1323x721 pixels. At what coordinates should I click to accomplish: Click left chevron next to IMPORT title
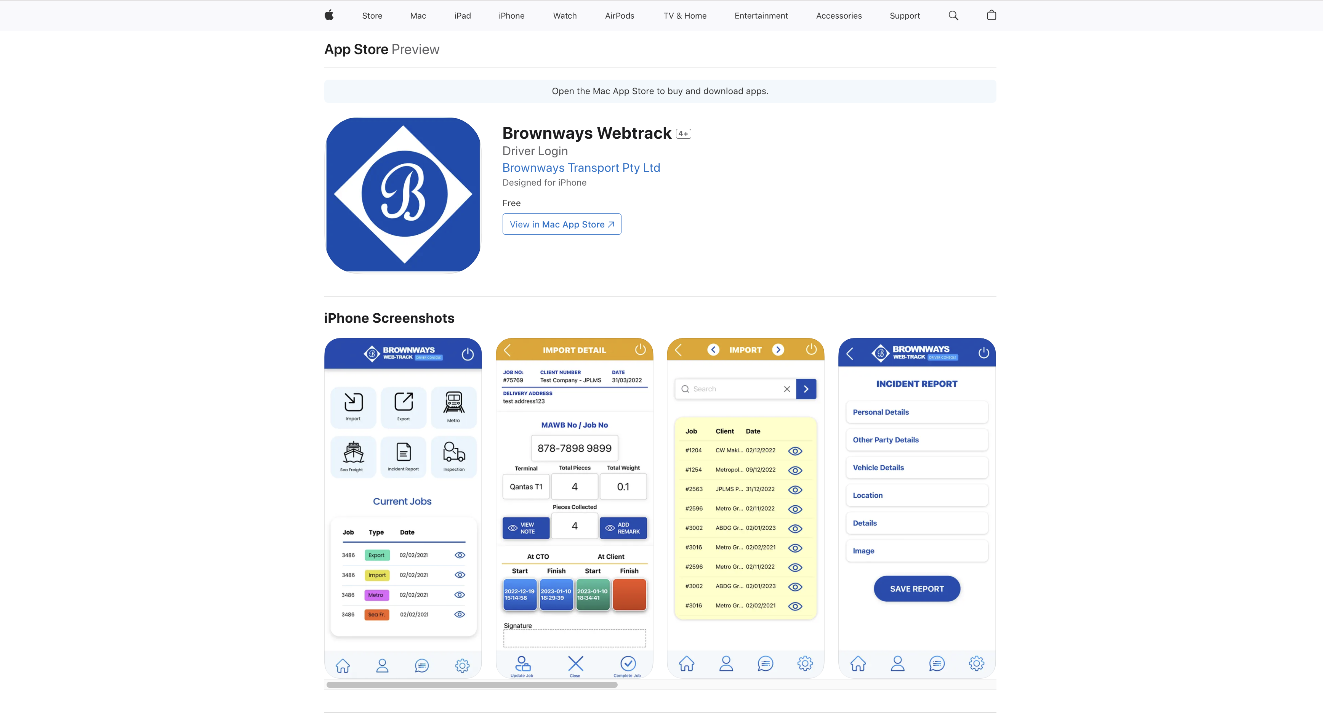713,350
